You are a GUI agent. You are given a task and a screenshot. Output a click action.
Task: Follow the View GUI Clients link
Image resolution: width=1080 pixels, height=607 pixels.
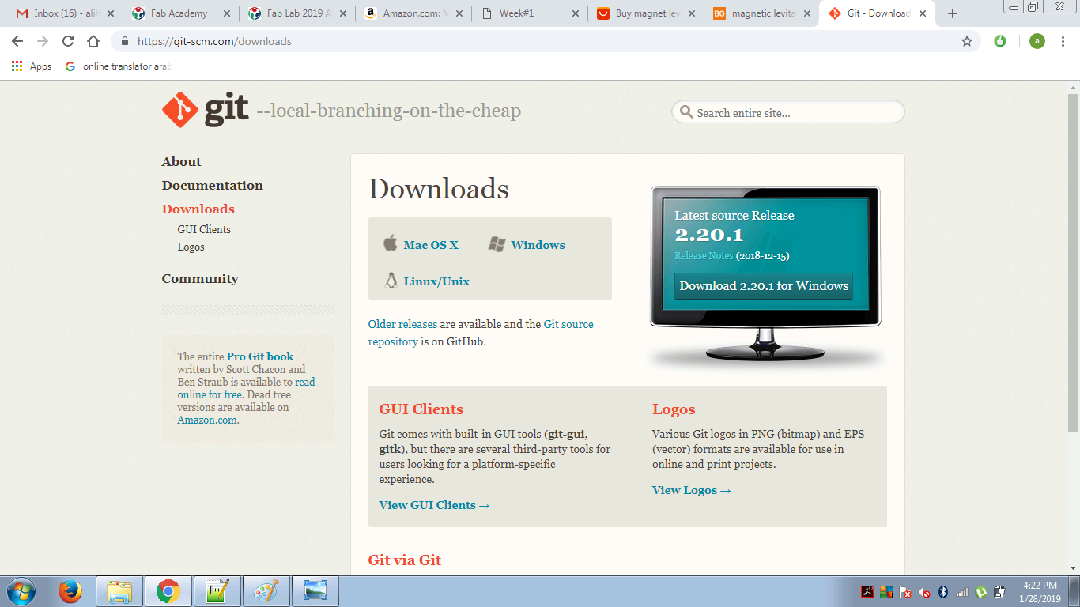coord(435,505)
